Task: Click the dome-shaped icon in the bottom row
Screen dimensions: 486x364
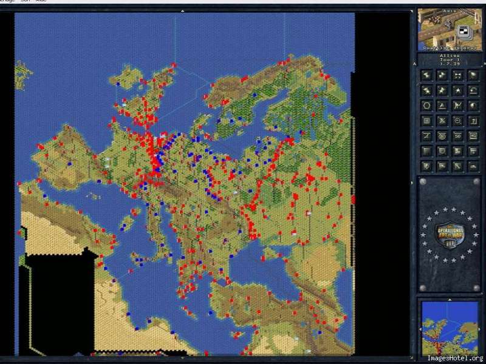Action: click(473, 166)
